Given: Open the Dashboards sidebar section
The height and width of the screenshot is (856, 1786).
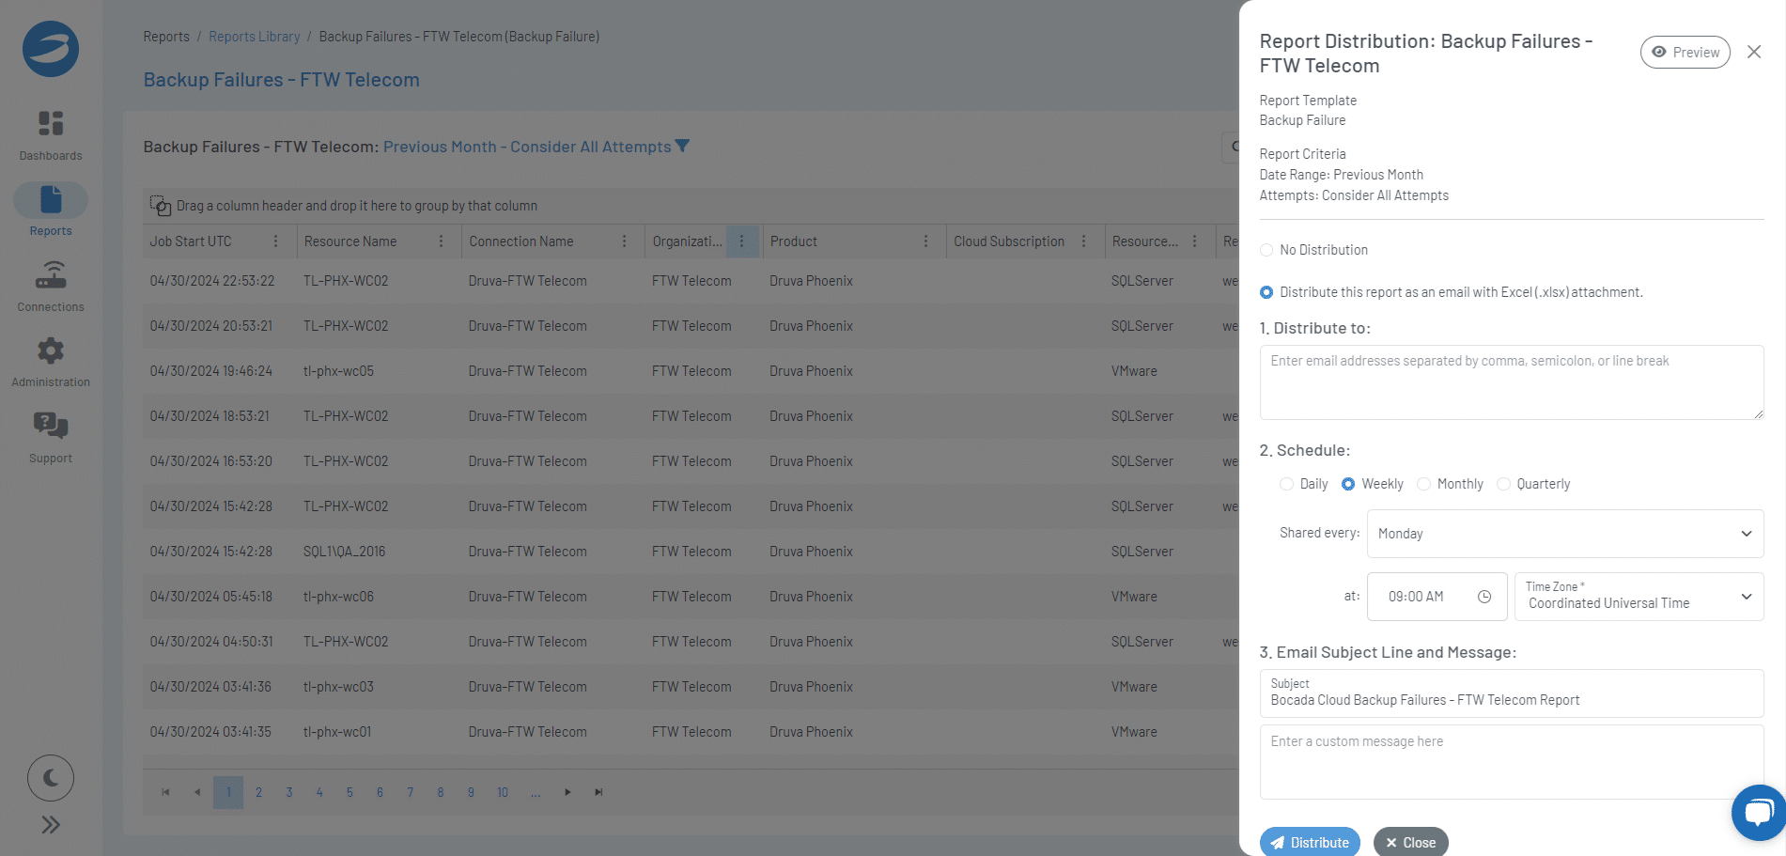Looking at the screenshot, I should point(51,135).
